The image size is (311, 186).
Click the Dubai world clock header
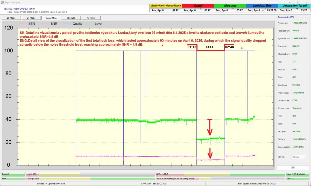198,6
